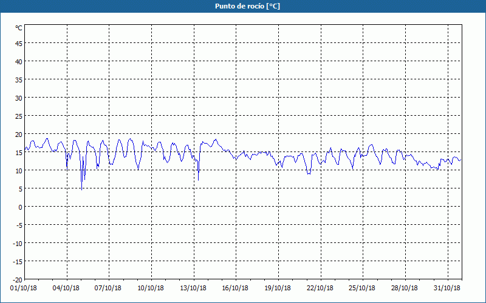Click the 31/10/18 date label

pyautogui.click(x=447, y=288)
